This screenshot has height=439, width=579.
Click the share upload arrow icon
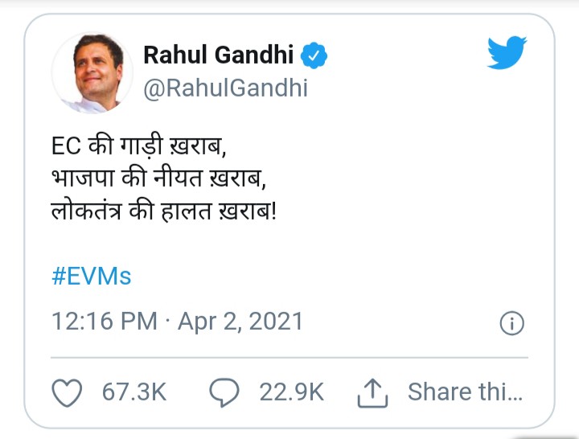(x=373, y=392)
